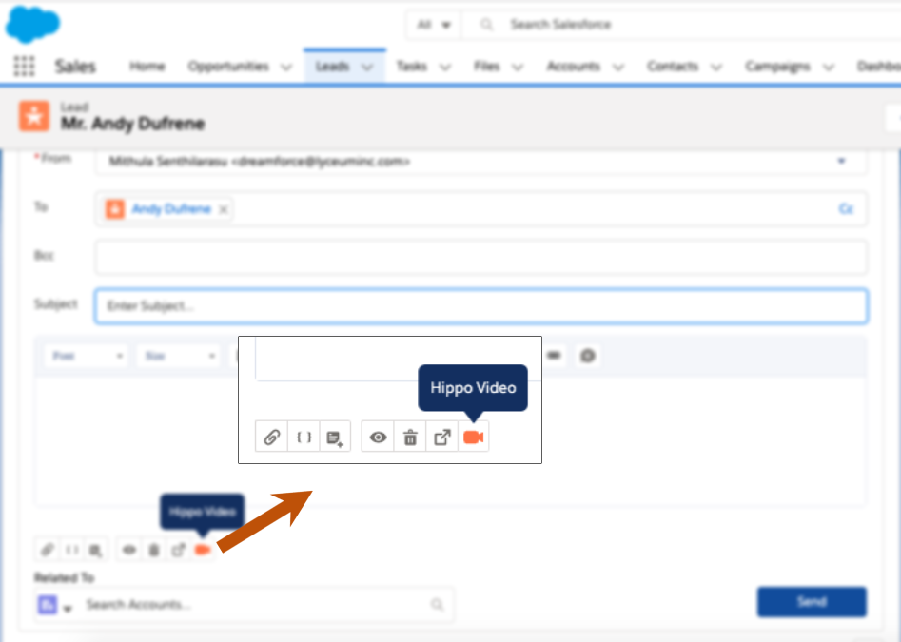Click the Mr. Andy Dufrene lead title
The image size is (901, 642).
[133, 123]
